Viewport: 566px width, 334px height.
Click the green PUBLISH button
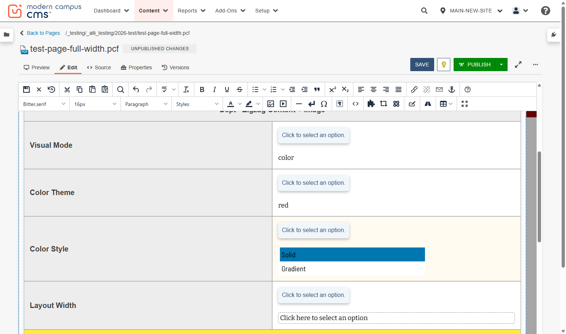[475, 65]
